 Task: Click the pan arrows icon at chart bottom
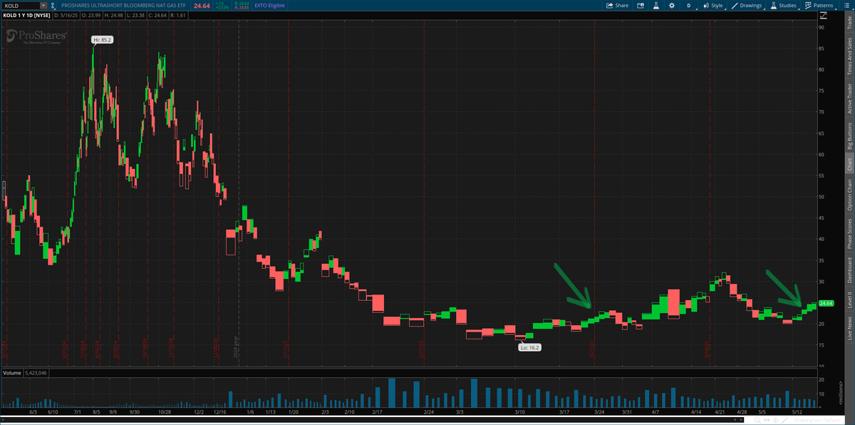[x=767, y=420]
